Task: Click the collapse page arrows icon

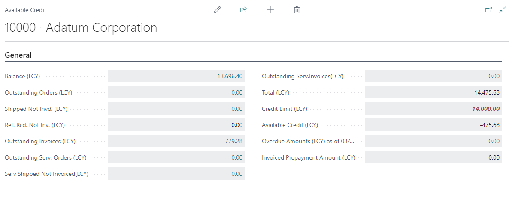Action: 503,10
